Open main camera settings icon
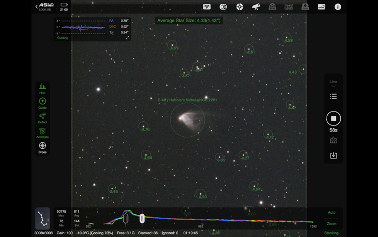 coord(223,6)
